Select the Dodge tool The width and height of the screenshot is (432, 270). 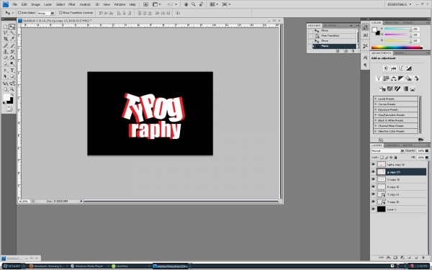pos(12,63)
